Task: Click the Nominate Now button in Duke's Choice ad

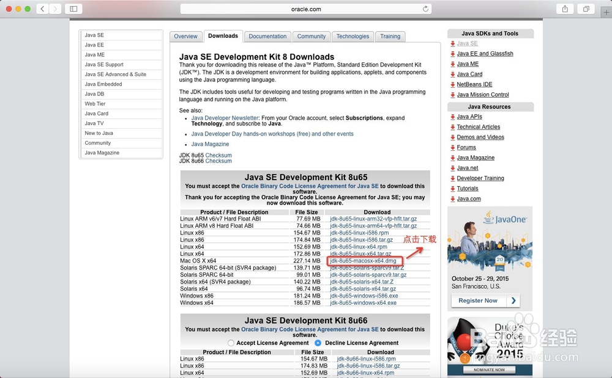Action: coord(489,369)
